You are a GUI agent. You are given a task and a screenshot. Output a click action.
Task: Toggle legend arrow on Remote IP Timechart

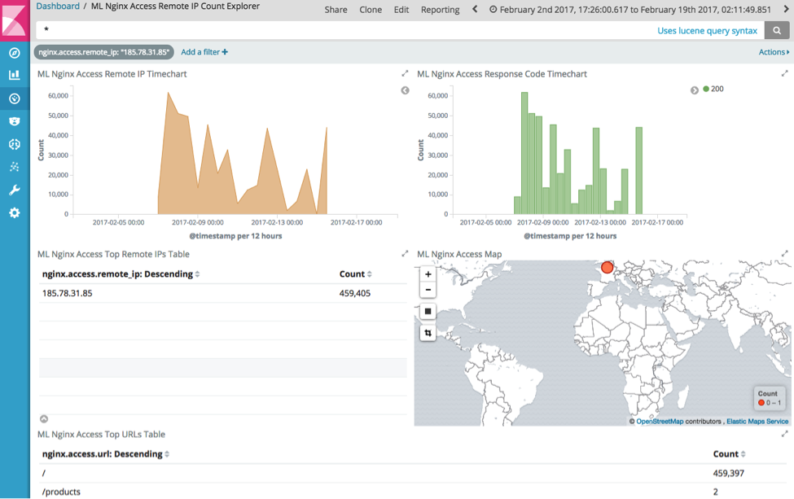click(405, 90)
